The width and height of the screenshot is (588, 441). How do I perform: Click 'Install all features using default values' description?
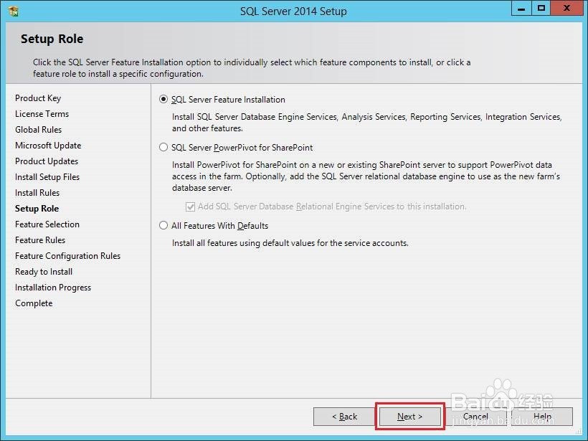(x=290, y=243)
